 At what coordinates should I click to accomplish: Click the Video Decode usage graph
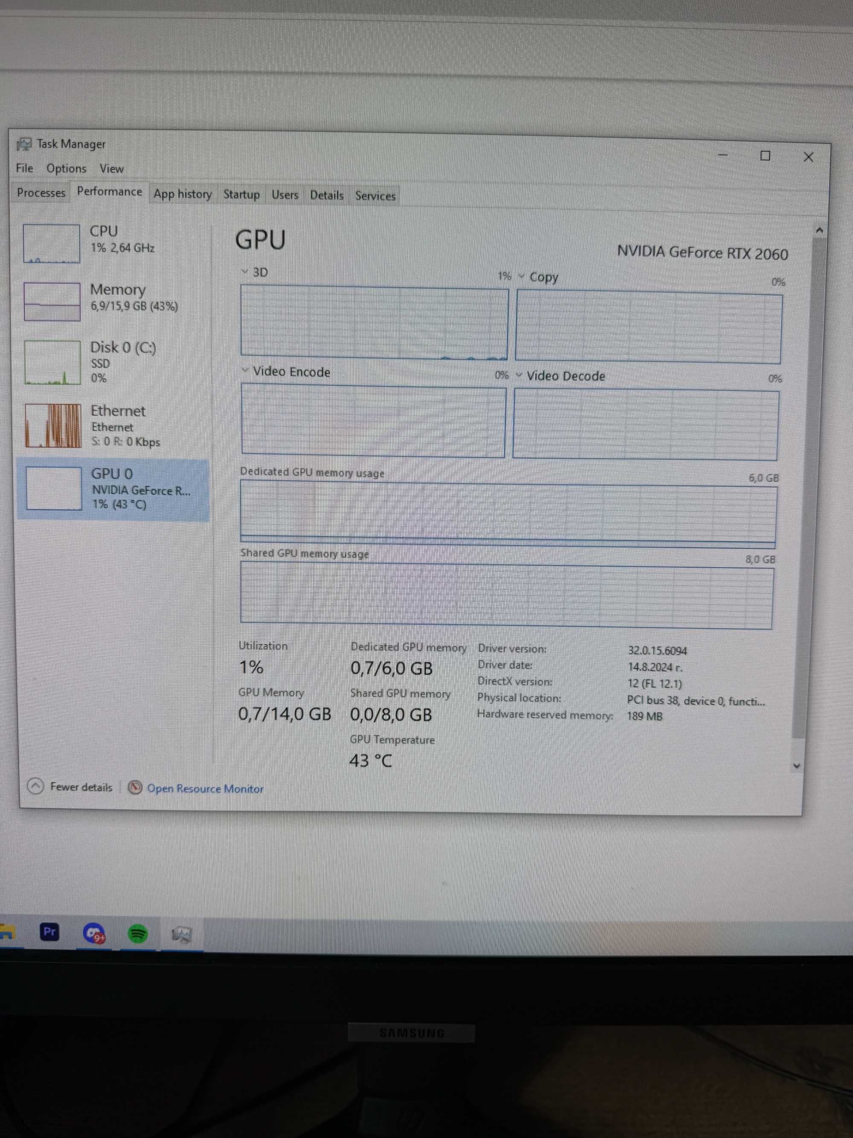646,425
